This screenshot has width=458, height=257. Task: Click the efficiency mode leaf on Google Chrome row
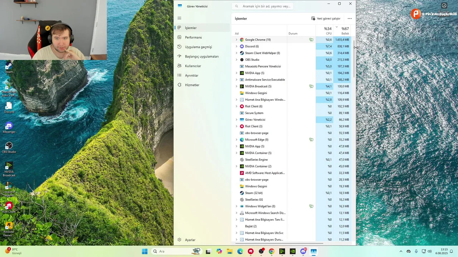pos(311,40)
